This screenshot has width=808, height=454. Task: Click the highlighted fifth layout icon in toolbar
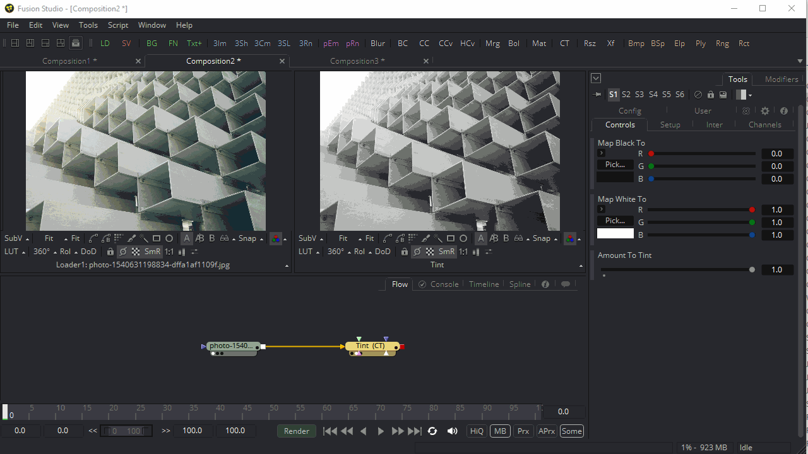pos(76,43)
